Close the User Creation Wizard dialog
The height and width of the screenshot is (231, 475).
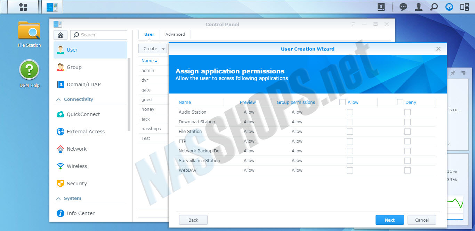[438, 49]
